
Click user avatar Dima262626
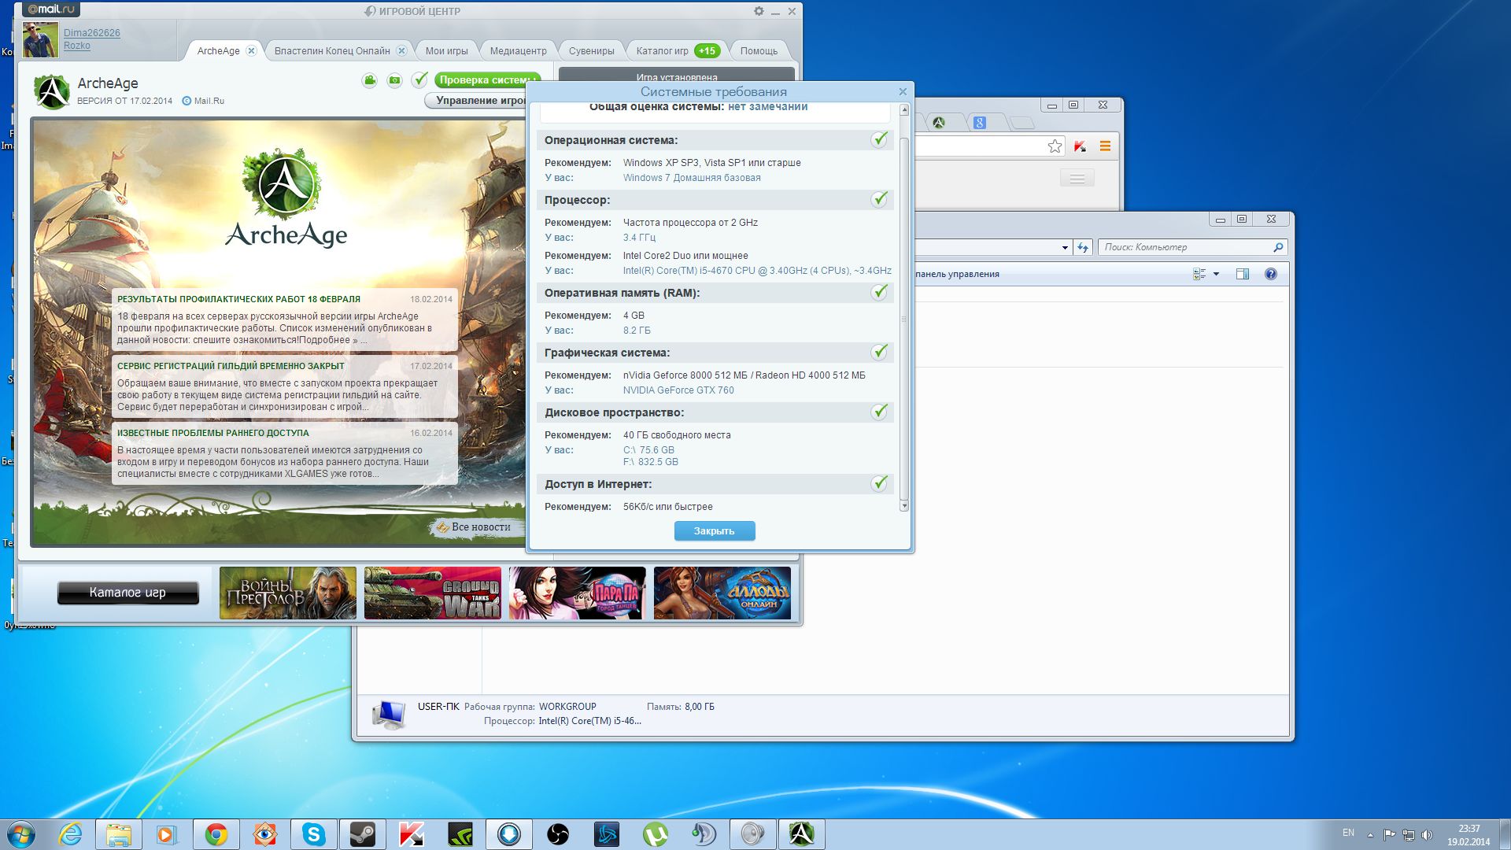(40, 40)
